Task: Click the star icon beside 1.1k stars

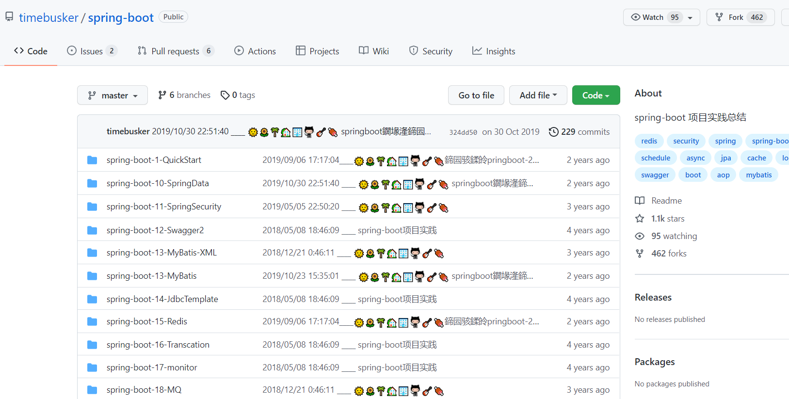Action: [x=640, y=219]
